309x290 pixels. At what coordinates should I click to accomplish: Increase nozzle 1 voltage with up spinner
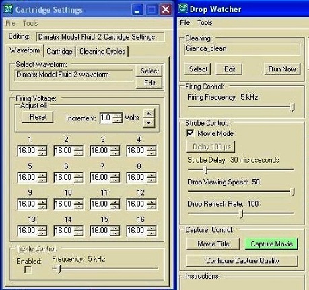42,149
